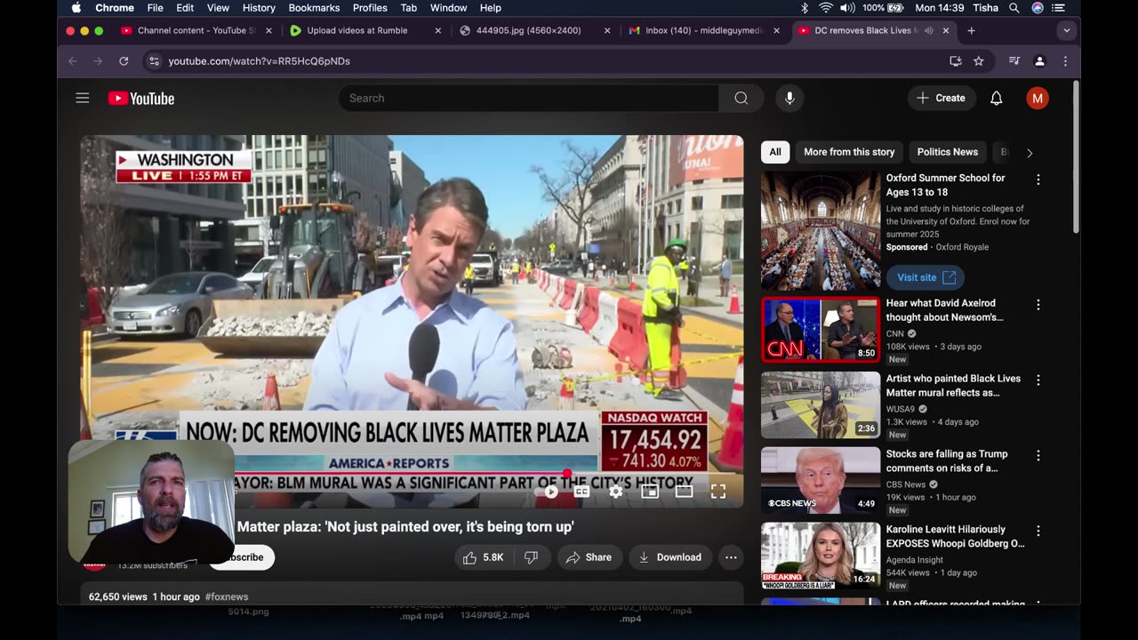Switch to Channel content YouTube Studio tab

(196, 30)
